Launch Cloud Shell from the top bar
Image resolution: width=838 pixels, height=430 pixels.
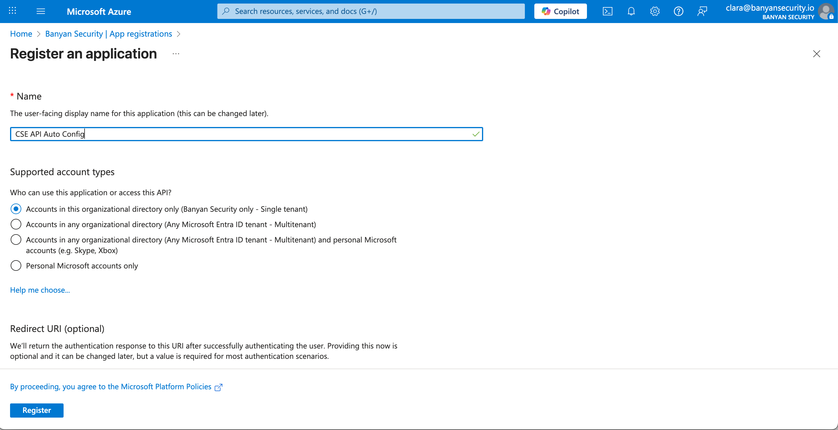coord(607,12)
